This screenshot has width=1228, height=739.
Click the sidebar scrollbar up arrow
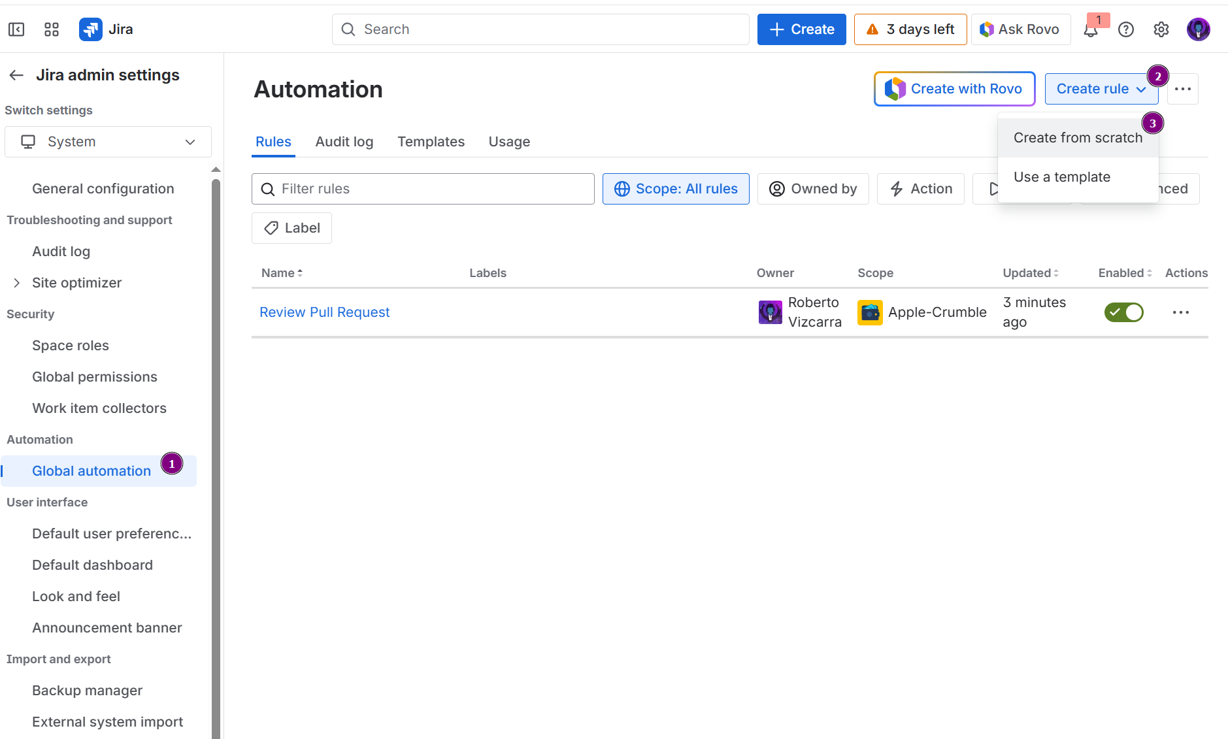click(216, 170)
